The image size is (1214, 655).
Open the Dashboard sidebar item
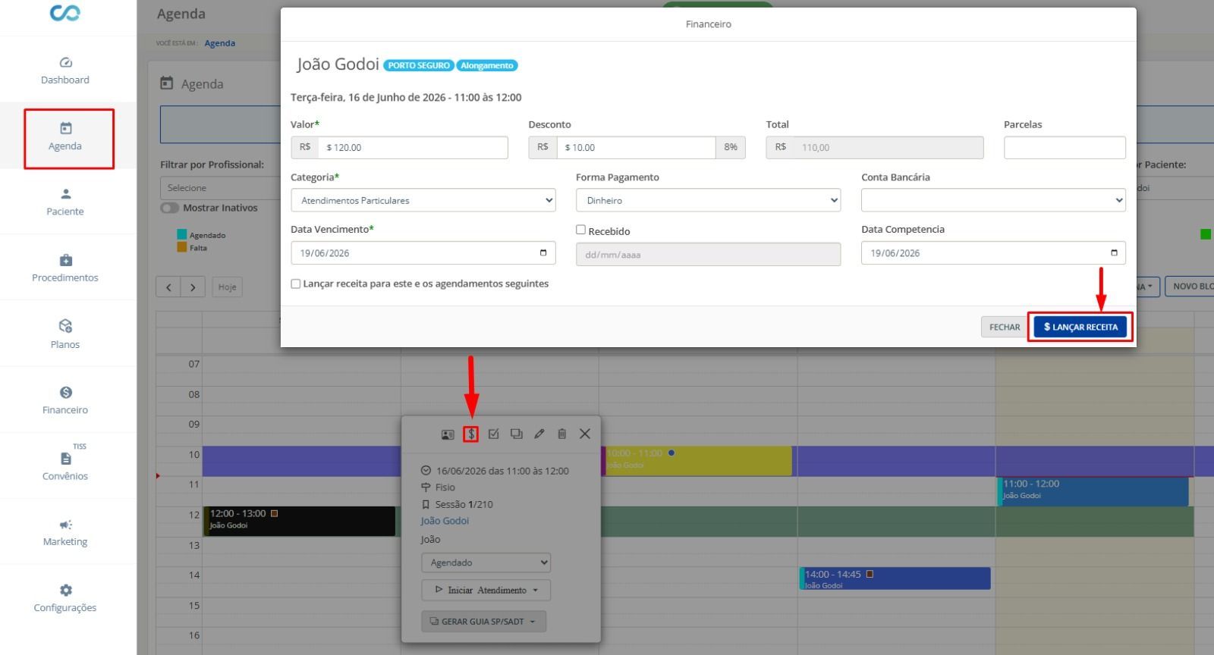(65, 71)
